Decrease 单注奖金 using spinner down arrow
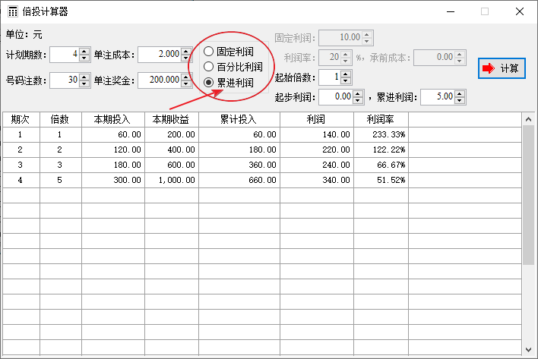 186,83
